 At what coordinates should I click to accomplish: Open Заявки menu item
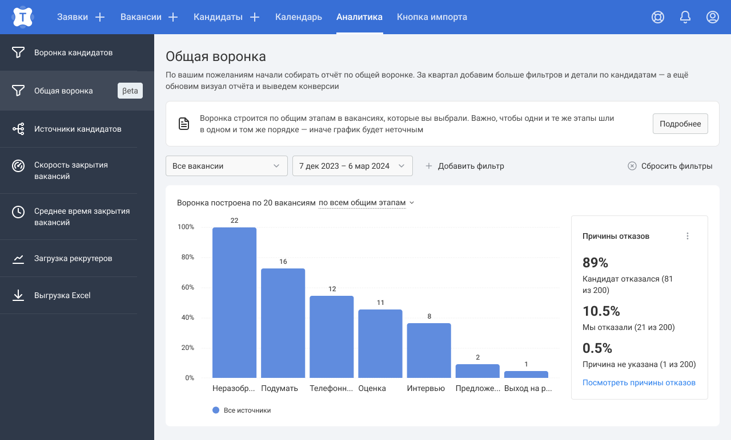[73, 17]
